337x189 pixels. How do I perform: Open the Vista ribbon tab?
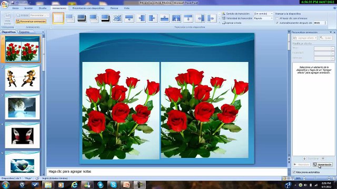point(126,8)
